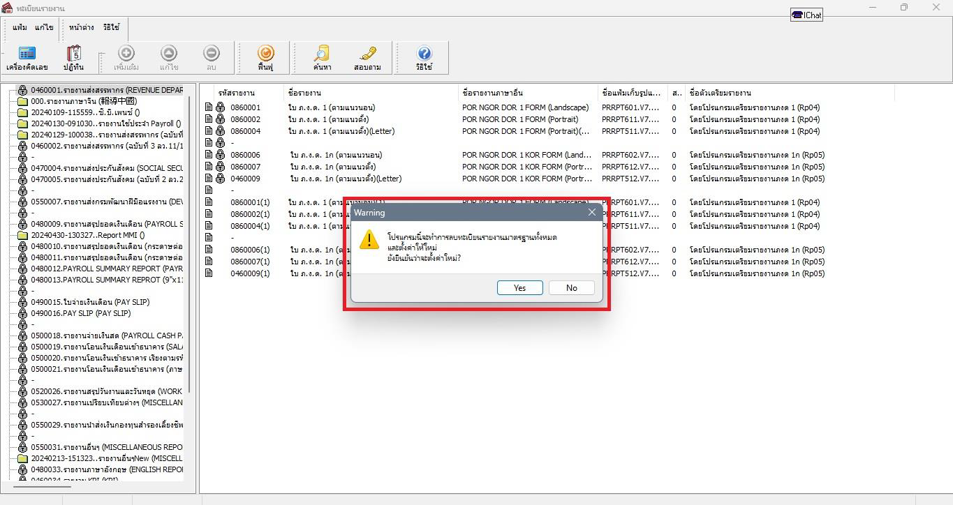Click the Calculator (เครื่องคิดเลข) toolbar icon
Viewport: 953px width, 505px height.
coord(27,54)
